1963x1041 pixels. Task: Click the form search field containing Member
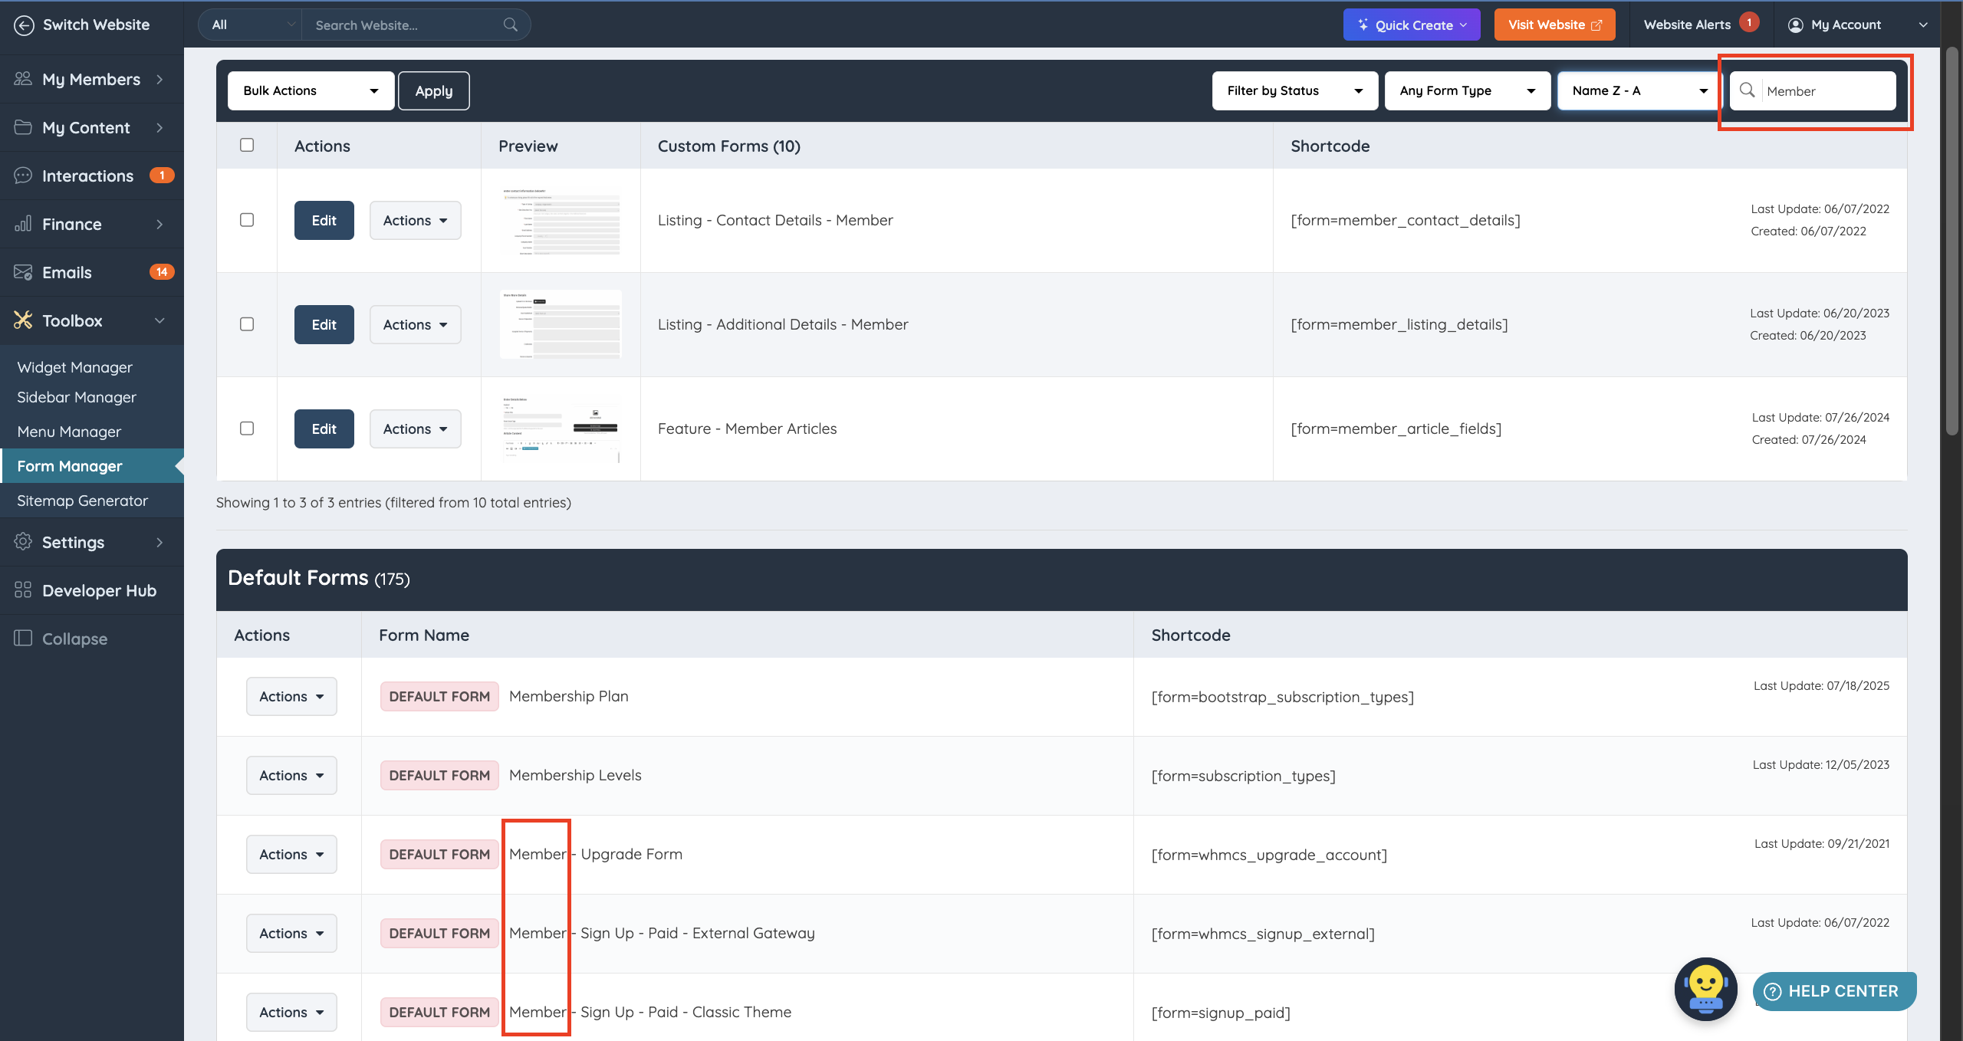[1827, 91]
